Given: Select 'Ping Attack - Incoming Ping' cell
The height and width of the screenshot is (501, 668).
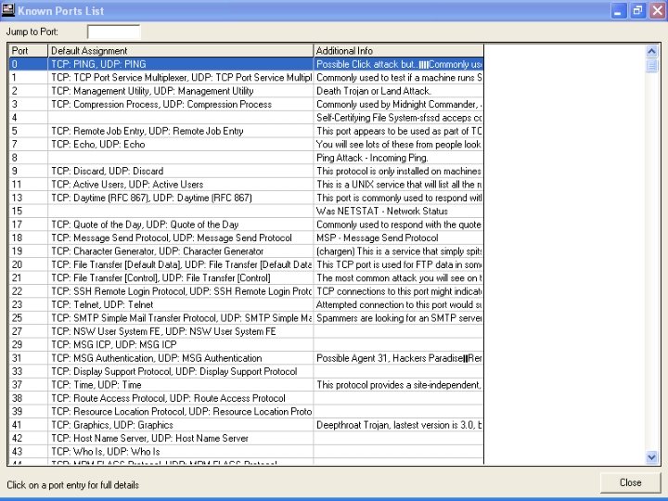Looking at the screenshot, I should click(x=398, y=158).
